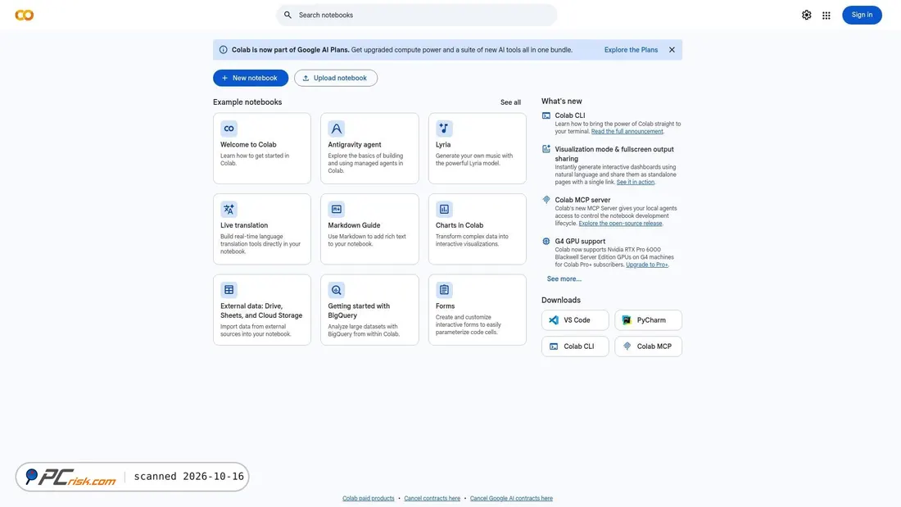
Task: Click the Colab logo in the header
Action: tap(24, 15)
